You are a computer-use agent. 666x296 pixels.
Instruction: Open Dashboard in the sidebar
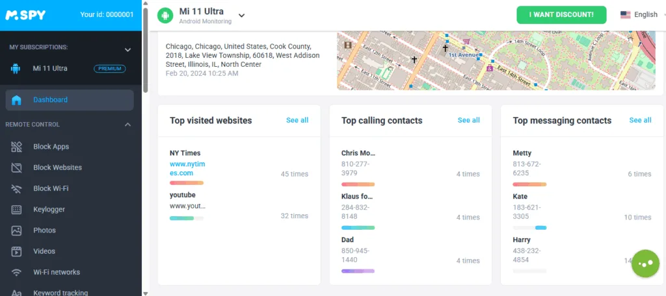click(x=70, y=100)
